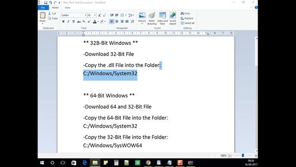The height and width of the screenshot is (167, 296).
Task: Click in the '** 64-Bit Windows **' heading
Action: tap(109, 96)
